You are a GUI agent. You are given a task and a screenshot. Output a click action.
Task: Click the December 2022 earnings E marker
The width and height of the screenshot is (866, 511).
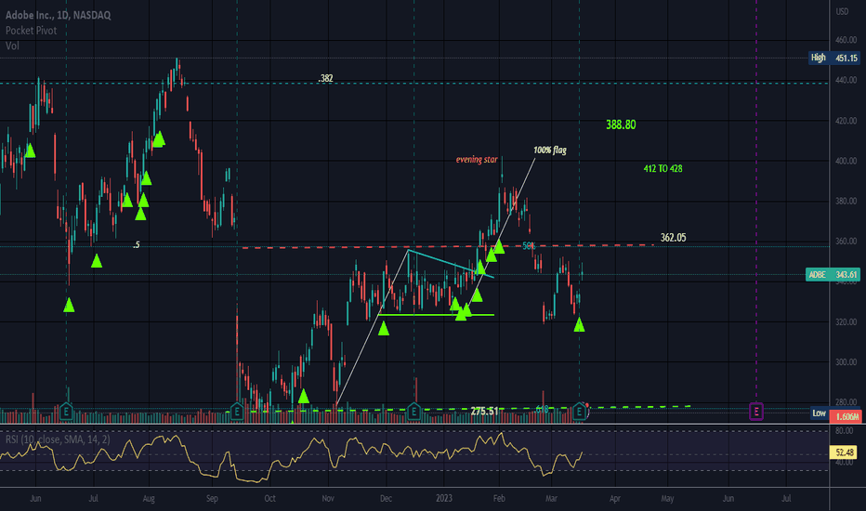(x=414, y=412)
